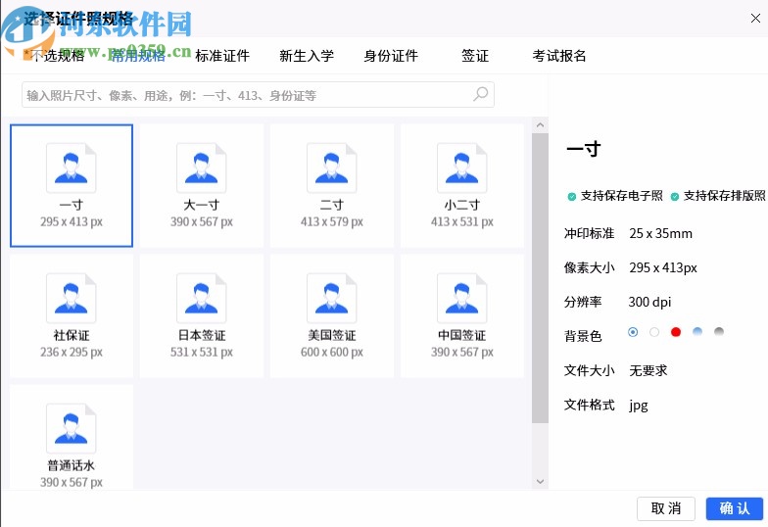Select the first background color radio

pyautogui.click(x=633, y=332)
